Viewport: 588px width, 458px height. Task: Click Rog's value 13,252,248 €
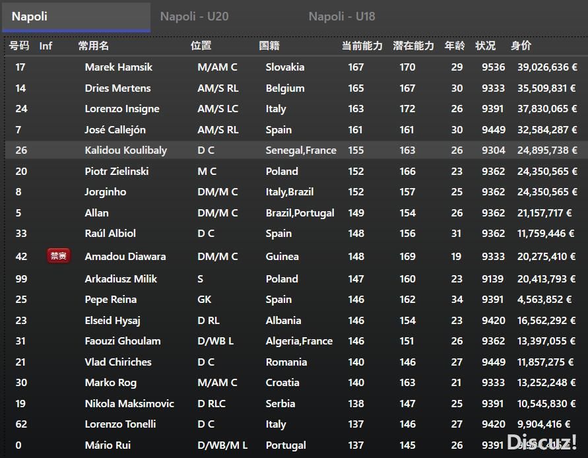click(546, 383)
